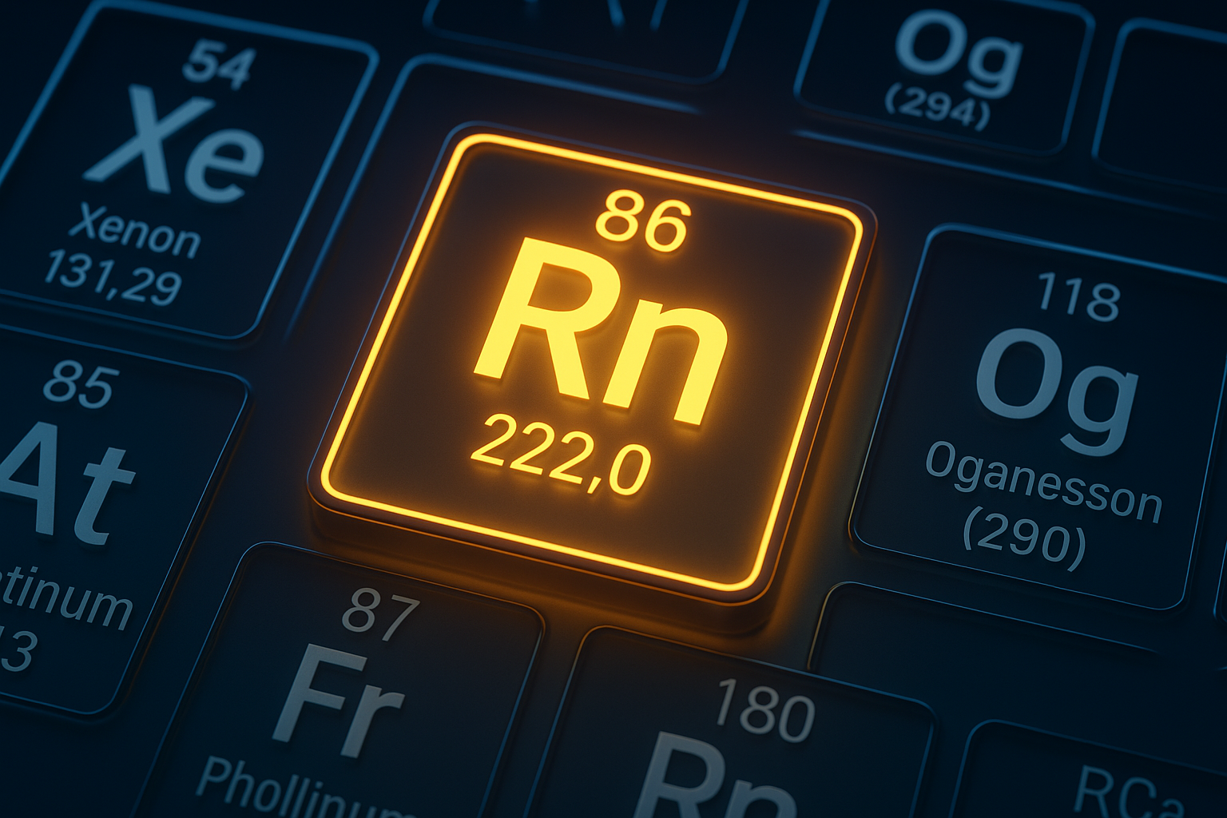Select atomic number 87
The image size is (1227, 818).
coord(380,613)
